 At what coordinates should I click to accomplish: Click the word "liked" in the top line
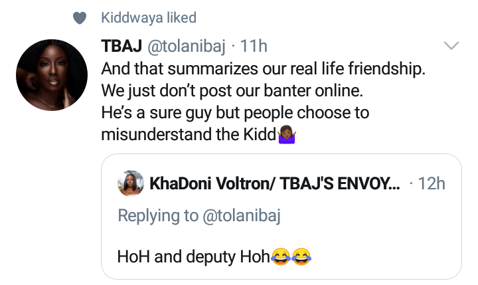(179, 19)
